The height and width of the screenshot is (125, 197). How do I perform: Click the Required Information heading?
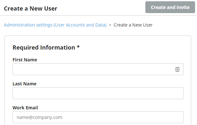(46, 48)
